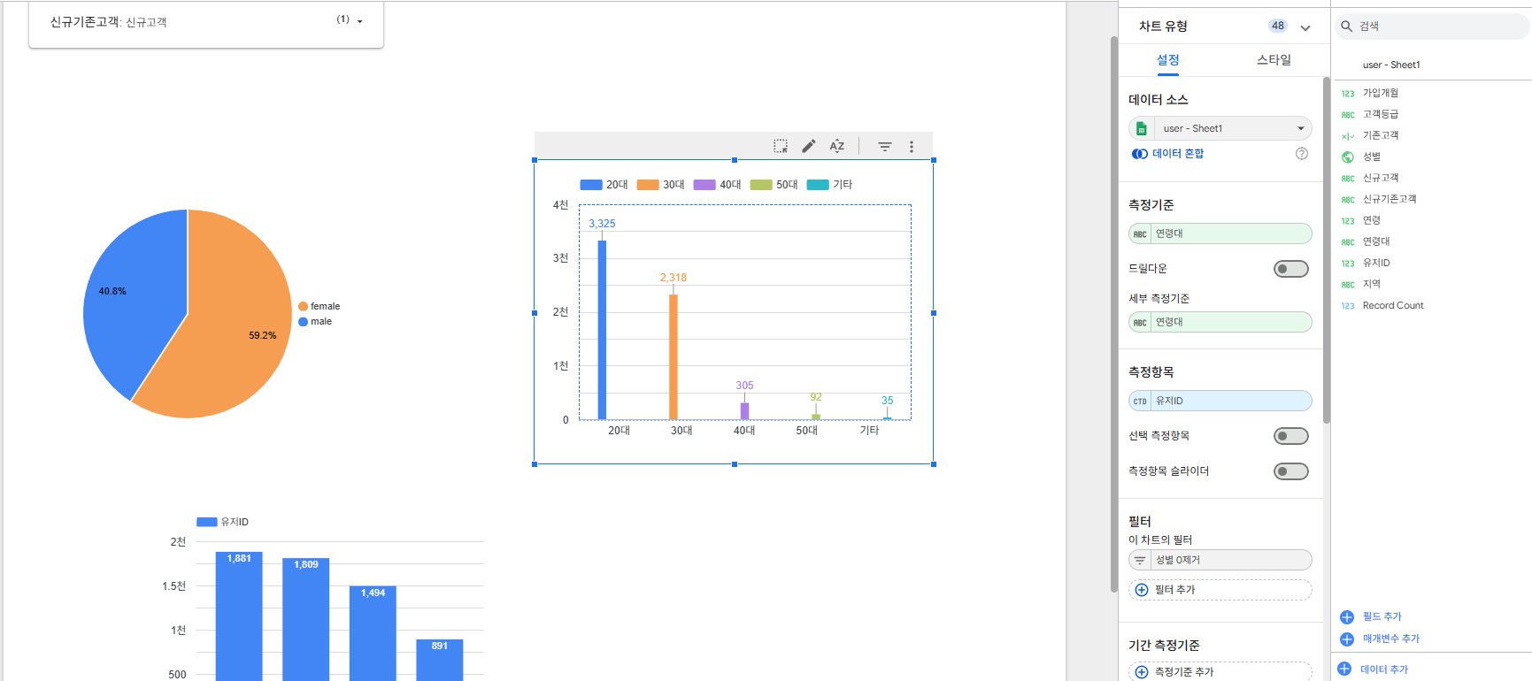Click the pencil edit icon above the chart
The height and width of the screenshot is (681, 1532).
pos(809,146)
